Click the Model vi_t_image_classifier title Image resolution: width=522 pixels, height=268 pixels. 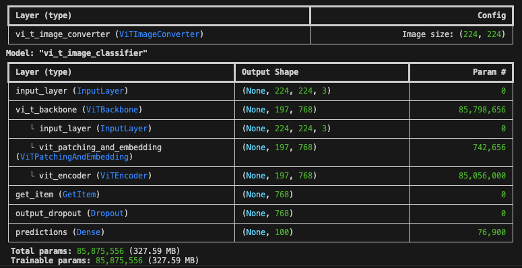(x=77, y=53)
